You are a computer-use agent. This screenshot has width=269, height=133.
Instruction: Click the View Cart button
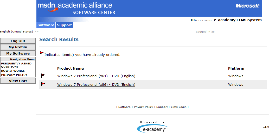18,81
